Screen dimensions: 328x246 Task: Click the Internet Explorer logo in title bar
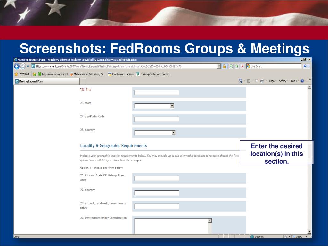click(15, 60)
